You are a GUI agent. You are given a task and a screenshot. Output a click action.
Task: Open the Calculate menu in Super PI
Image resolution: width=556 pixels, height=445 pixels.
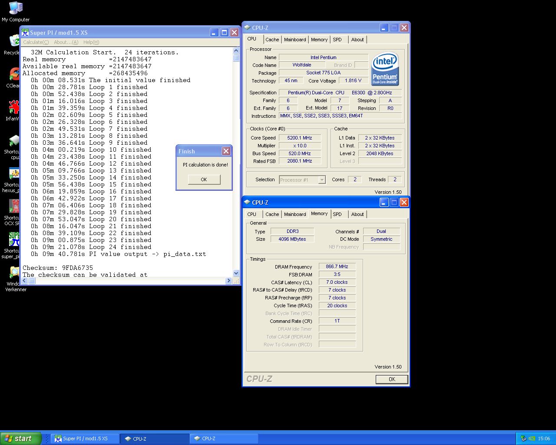click(x=36, y=42)
